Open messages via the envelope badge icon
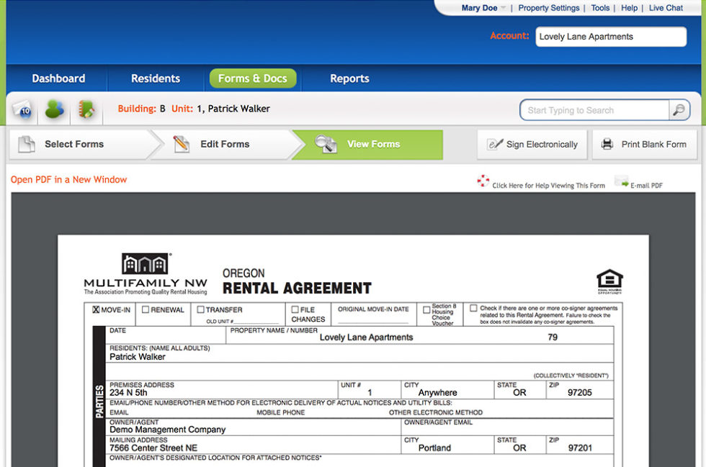 click(x=22, y=109)
